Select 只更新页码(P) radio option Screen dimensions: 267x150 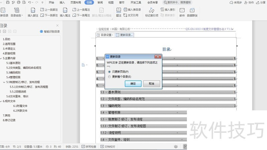tap(119, 72)
